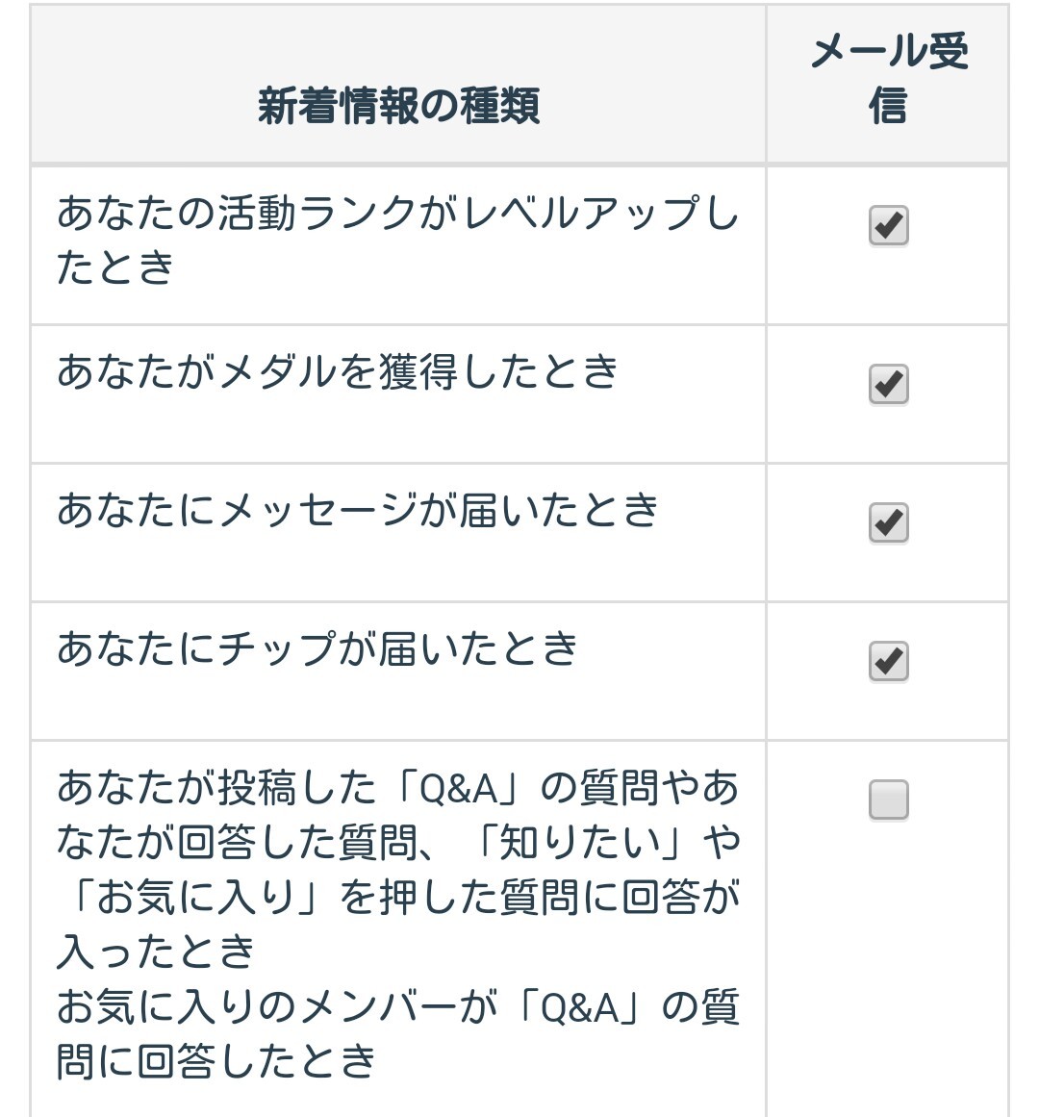Click the 新着情報の種類 column header
The image size is (1039, 1117).
398,105
